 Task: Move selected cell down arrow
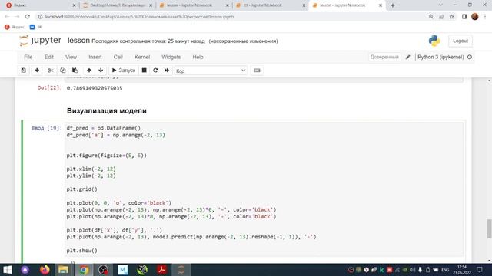coord(101,71)
